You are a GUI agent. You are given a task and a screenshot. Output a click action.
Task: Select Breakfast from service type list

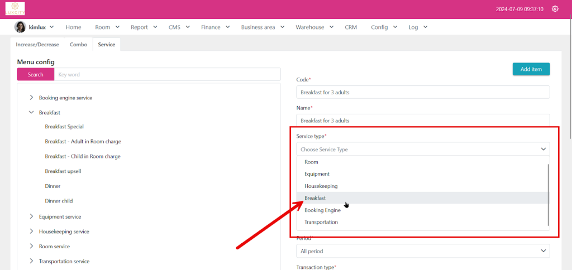[315, 198]
